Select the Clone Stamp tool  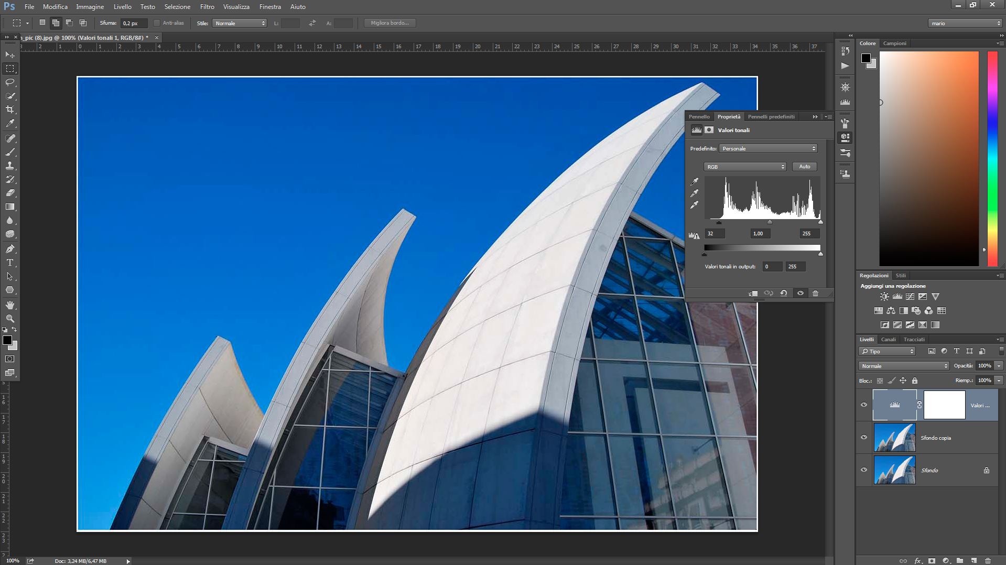[x=10, y=166]
